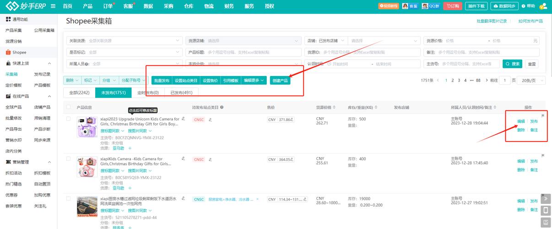Click the double-arrow floating button on the right edge
Screen dimensions: 552x229
coord(546,199)
